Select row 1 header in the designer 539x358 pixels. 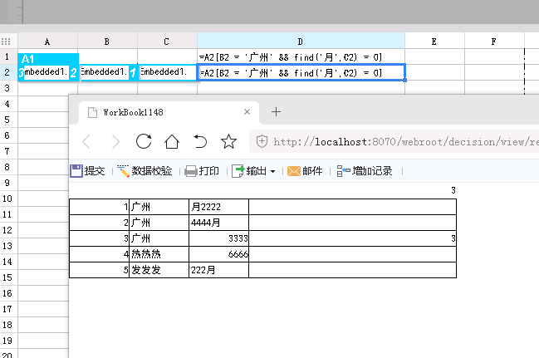point(7,56)
